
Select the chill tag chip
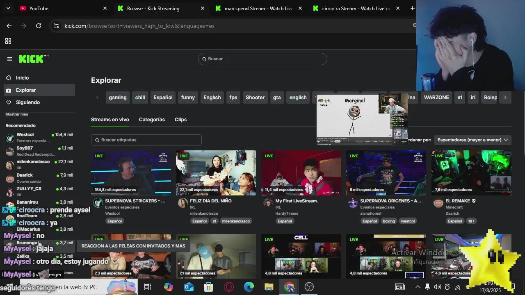tap(140, 98)
